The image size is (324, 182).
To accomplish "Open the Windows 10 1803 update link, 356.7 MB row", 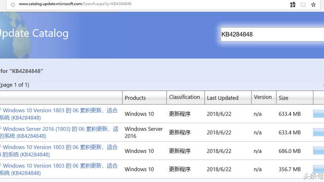I will [59, 169].
